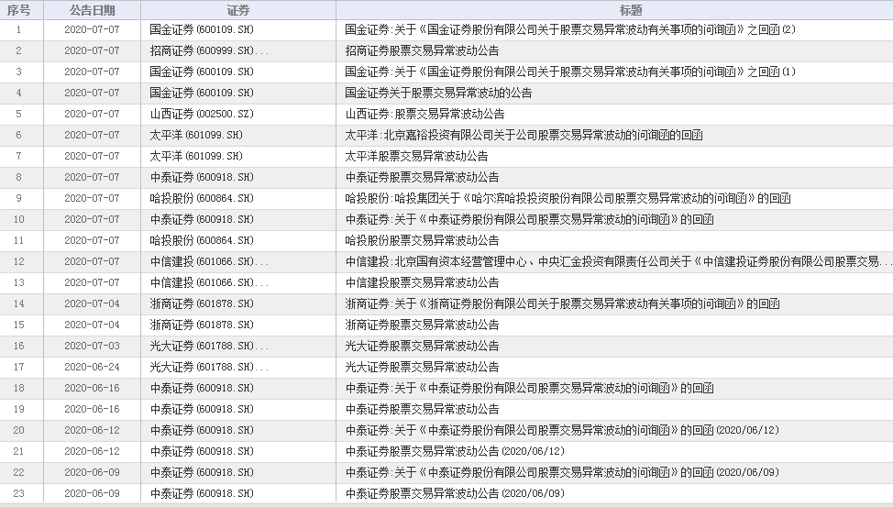The height and width of the screenshot is (507, 893).
Task: Select date 2020-07-03 in row 16
Action: pyautogui.click(x=93, y=346)
